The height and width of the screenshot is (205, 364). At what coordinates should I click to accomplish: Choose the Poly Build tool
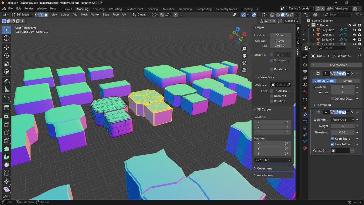tap(7, 149)
